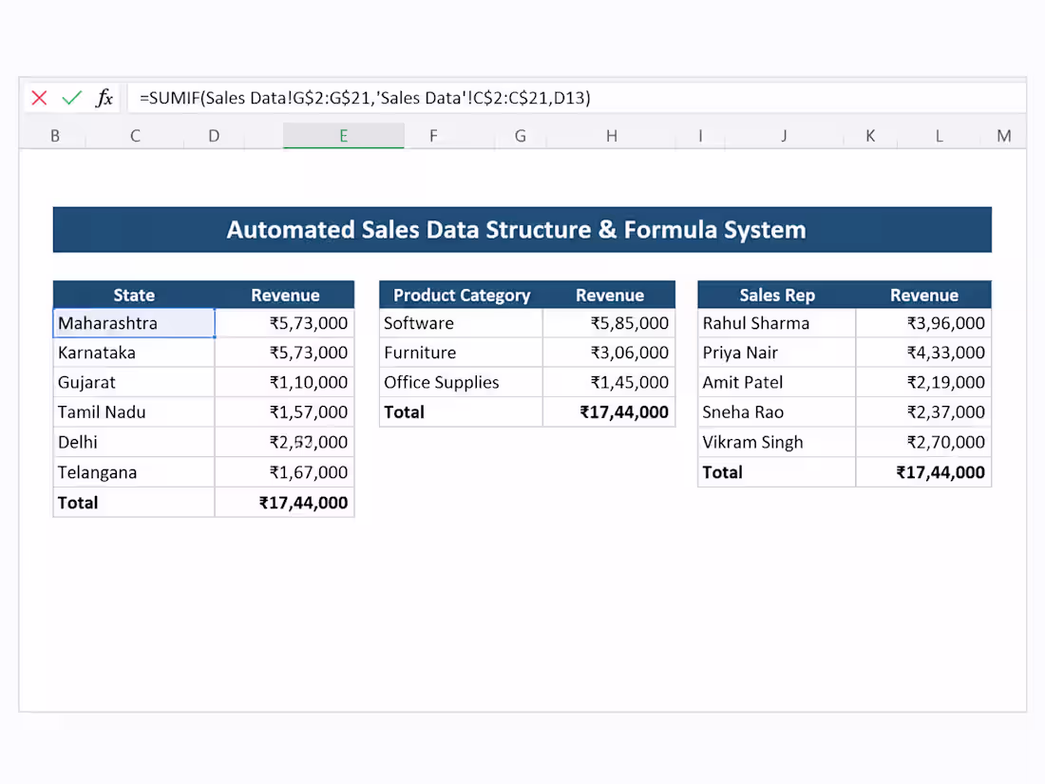This screenshot has width=1045, height=784.
Task: Select Karnataka revenue ₹5,73,000 cell
Action: click(x=285, y=353)
